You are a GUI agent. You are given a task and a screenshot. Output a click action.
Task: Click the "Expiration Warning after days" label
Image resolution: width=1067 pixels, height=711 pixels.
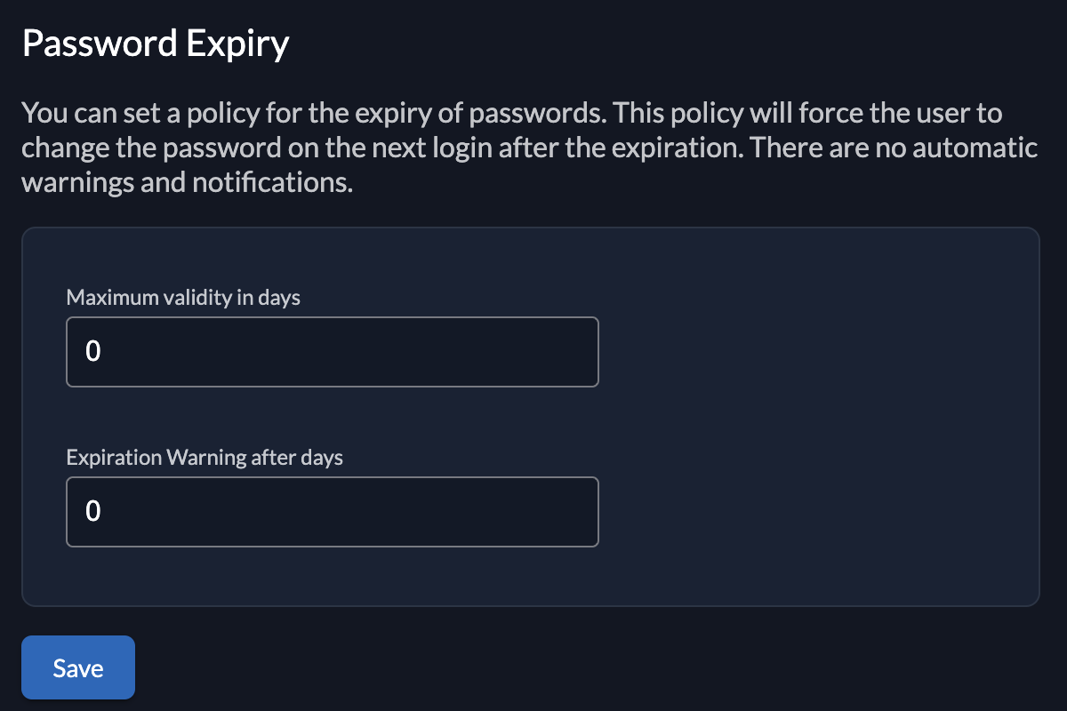coord(205,458)
